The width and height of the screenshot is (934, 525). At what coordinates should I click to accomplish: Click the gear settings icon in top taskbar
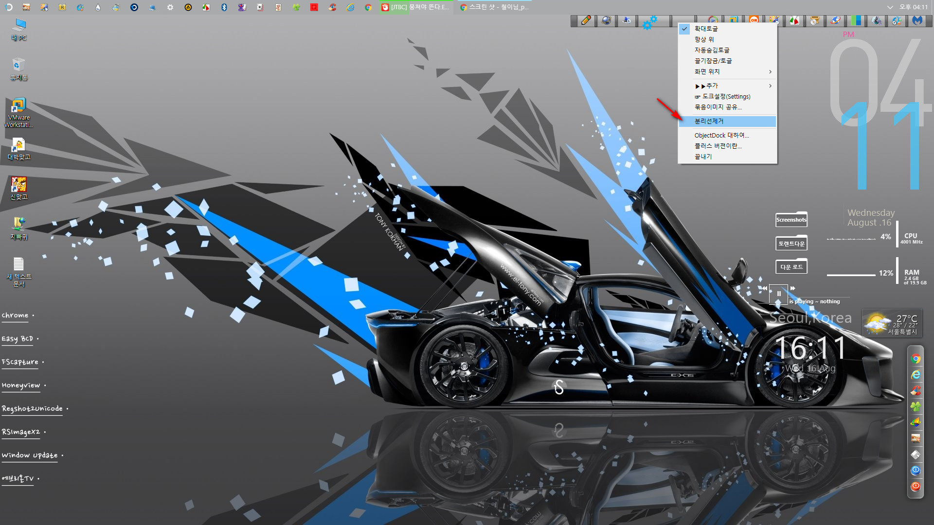[x=170, y=7]
